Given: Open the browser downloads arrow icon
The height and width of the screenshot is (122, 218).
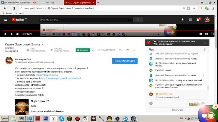Looking at the screenshot, I should tap(213, 8).
